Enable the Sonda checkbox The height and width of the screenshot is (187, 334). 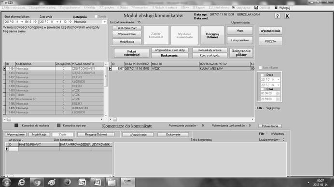(x=96, y=16)
